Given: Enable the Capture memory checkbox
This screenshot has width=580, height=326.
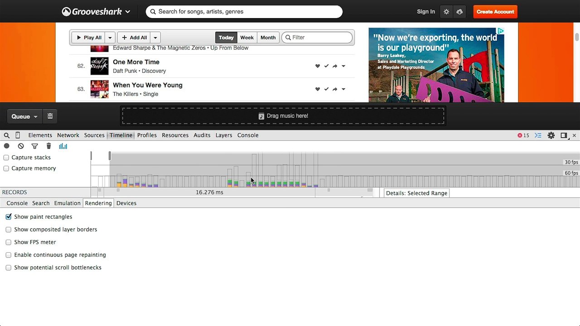Looking at the screenshot, I should (6, 168).
